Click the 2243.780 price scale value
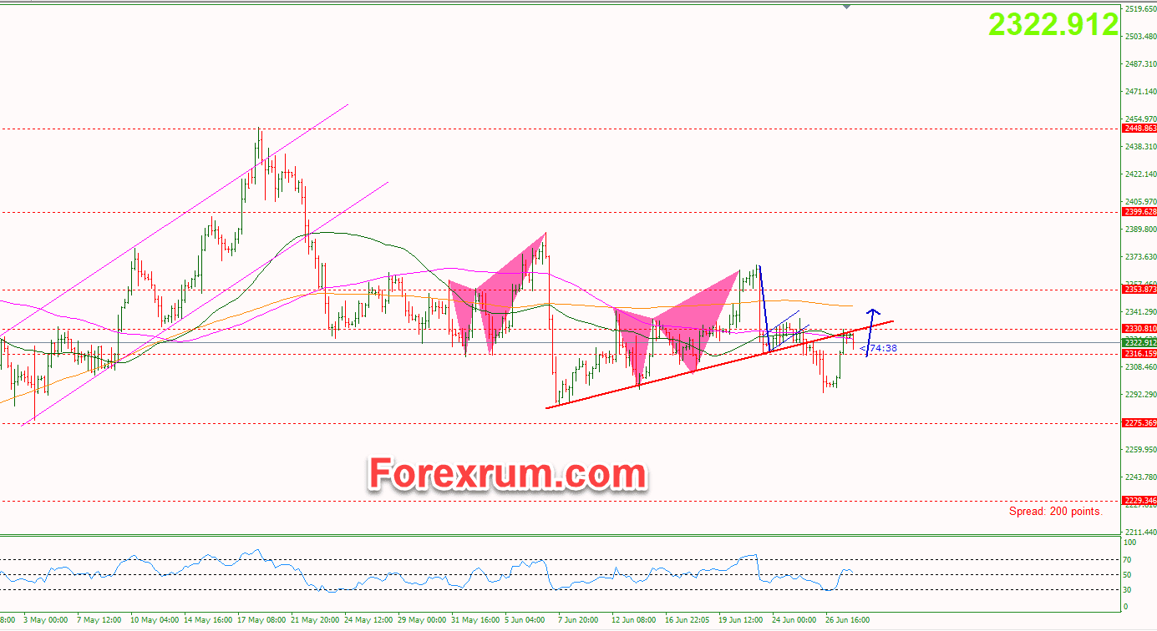Image resolution: width=1157 pixels, height=631 pixels. pyautogui.click(x=1141, y=477)
